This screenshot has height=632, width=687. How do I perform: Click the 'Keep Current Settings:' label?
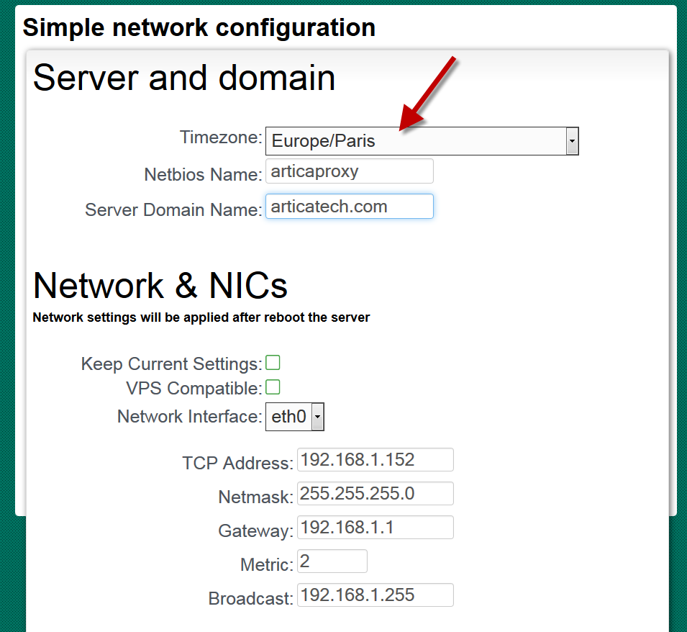coord(172,364)
